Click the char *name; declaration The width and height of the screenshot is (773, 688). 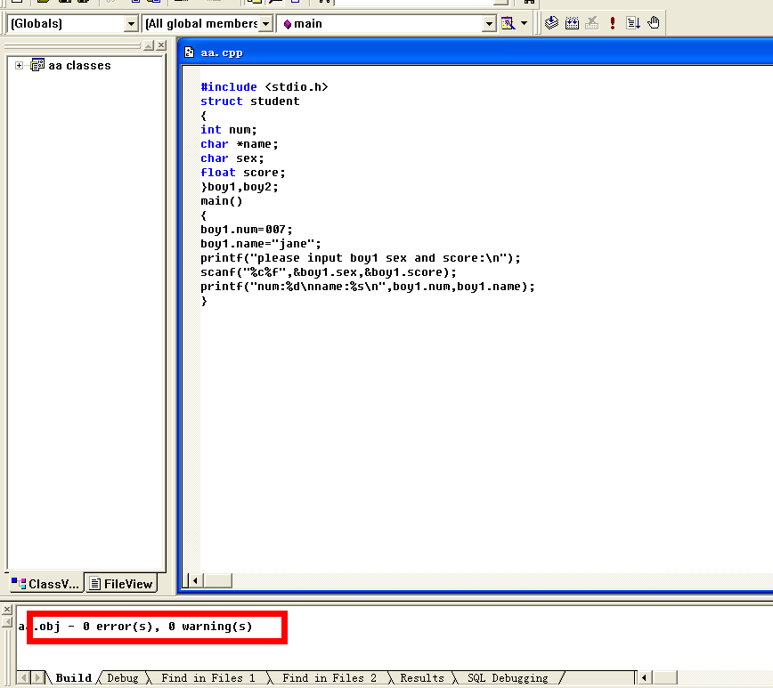click(240, 144)
